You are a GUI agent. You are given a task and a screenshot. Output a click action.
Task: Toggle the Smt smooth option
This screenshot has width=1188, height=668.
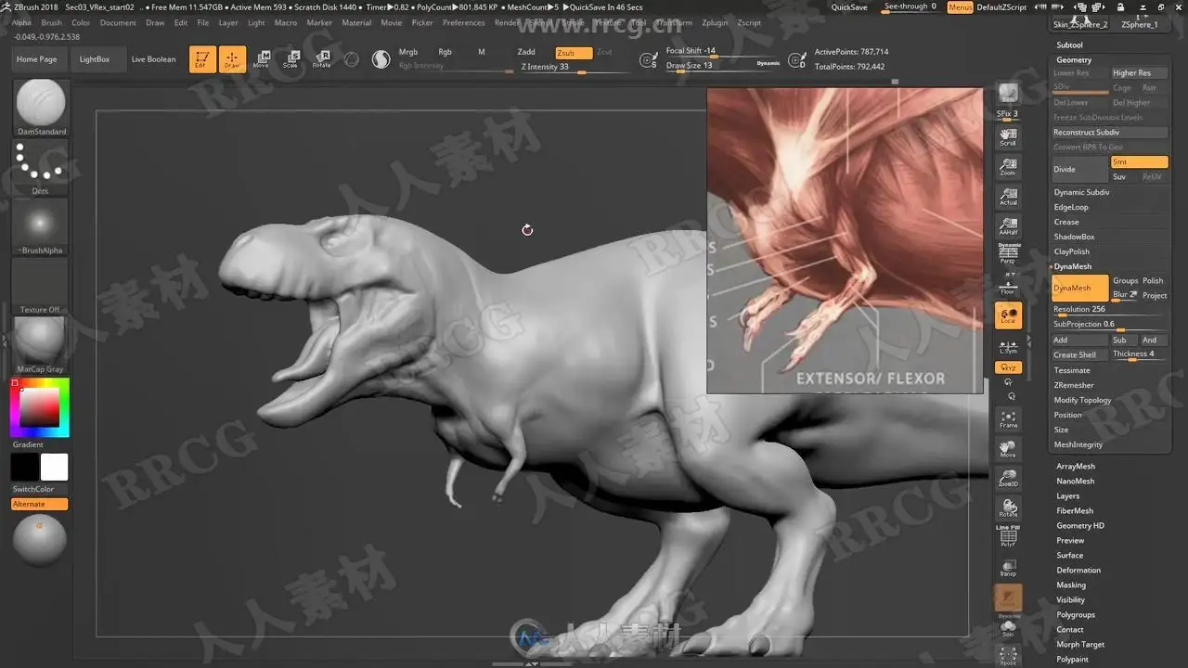1139,162
